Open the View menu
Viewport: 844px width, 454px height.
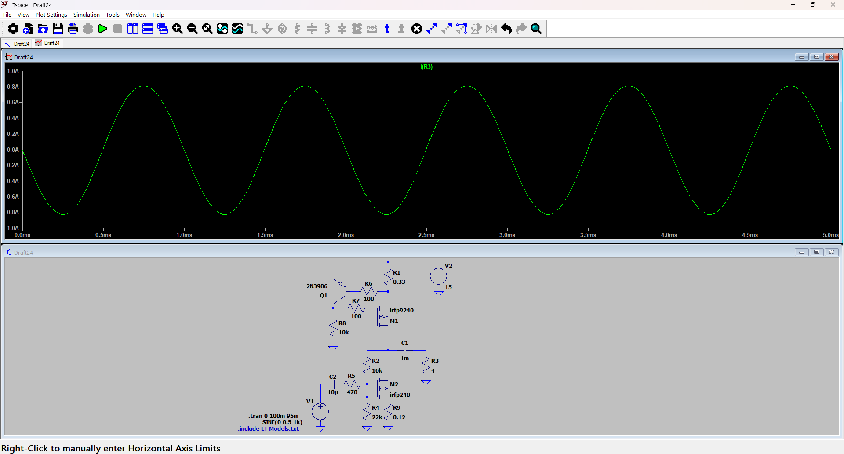tap(23, 15)
